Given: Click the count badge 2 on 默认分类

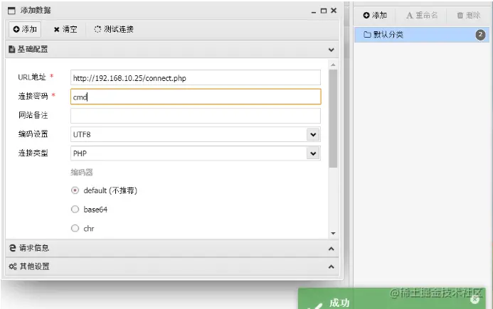Looking at the screenshot, I should [480, 35].
